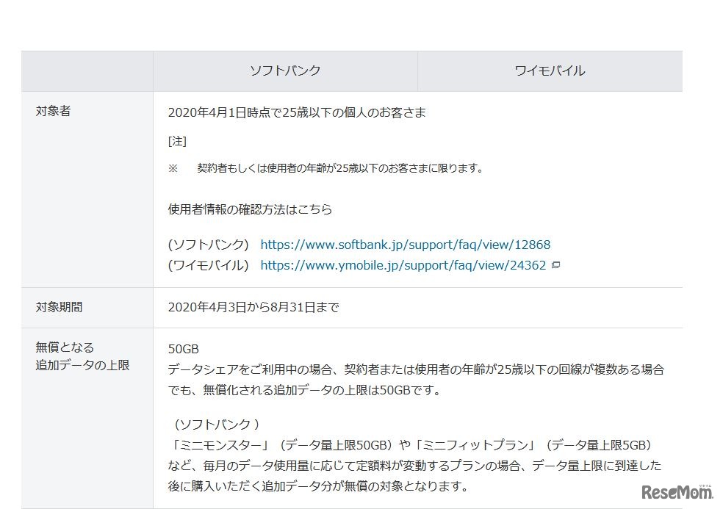Click the line ending 追加データ分が無償の対象となります
723x509 pixels.
(319, 486)
